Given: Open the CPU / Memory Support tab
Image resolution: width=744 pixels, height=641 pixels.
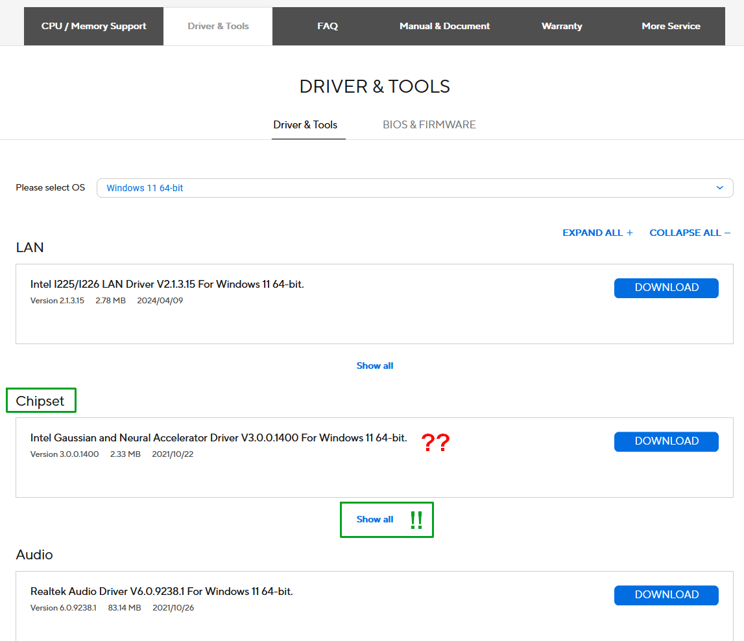Looking at the screenshot, I should tap(93, 26).
